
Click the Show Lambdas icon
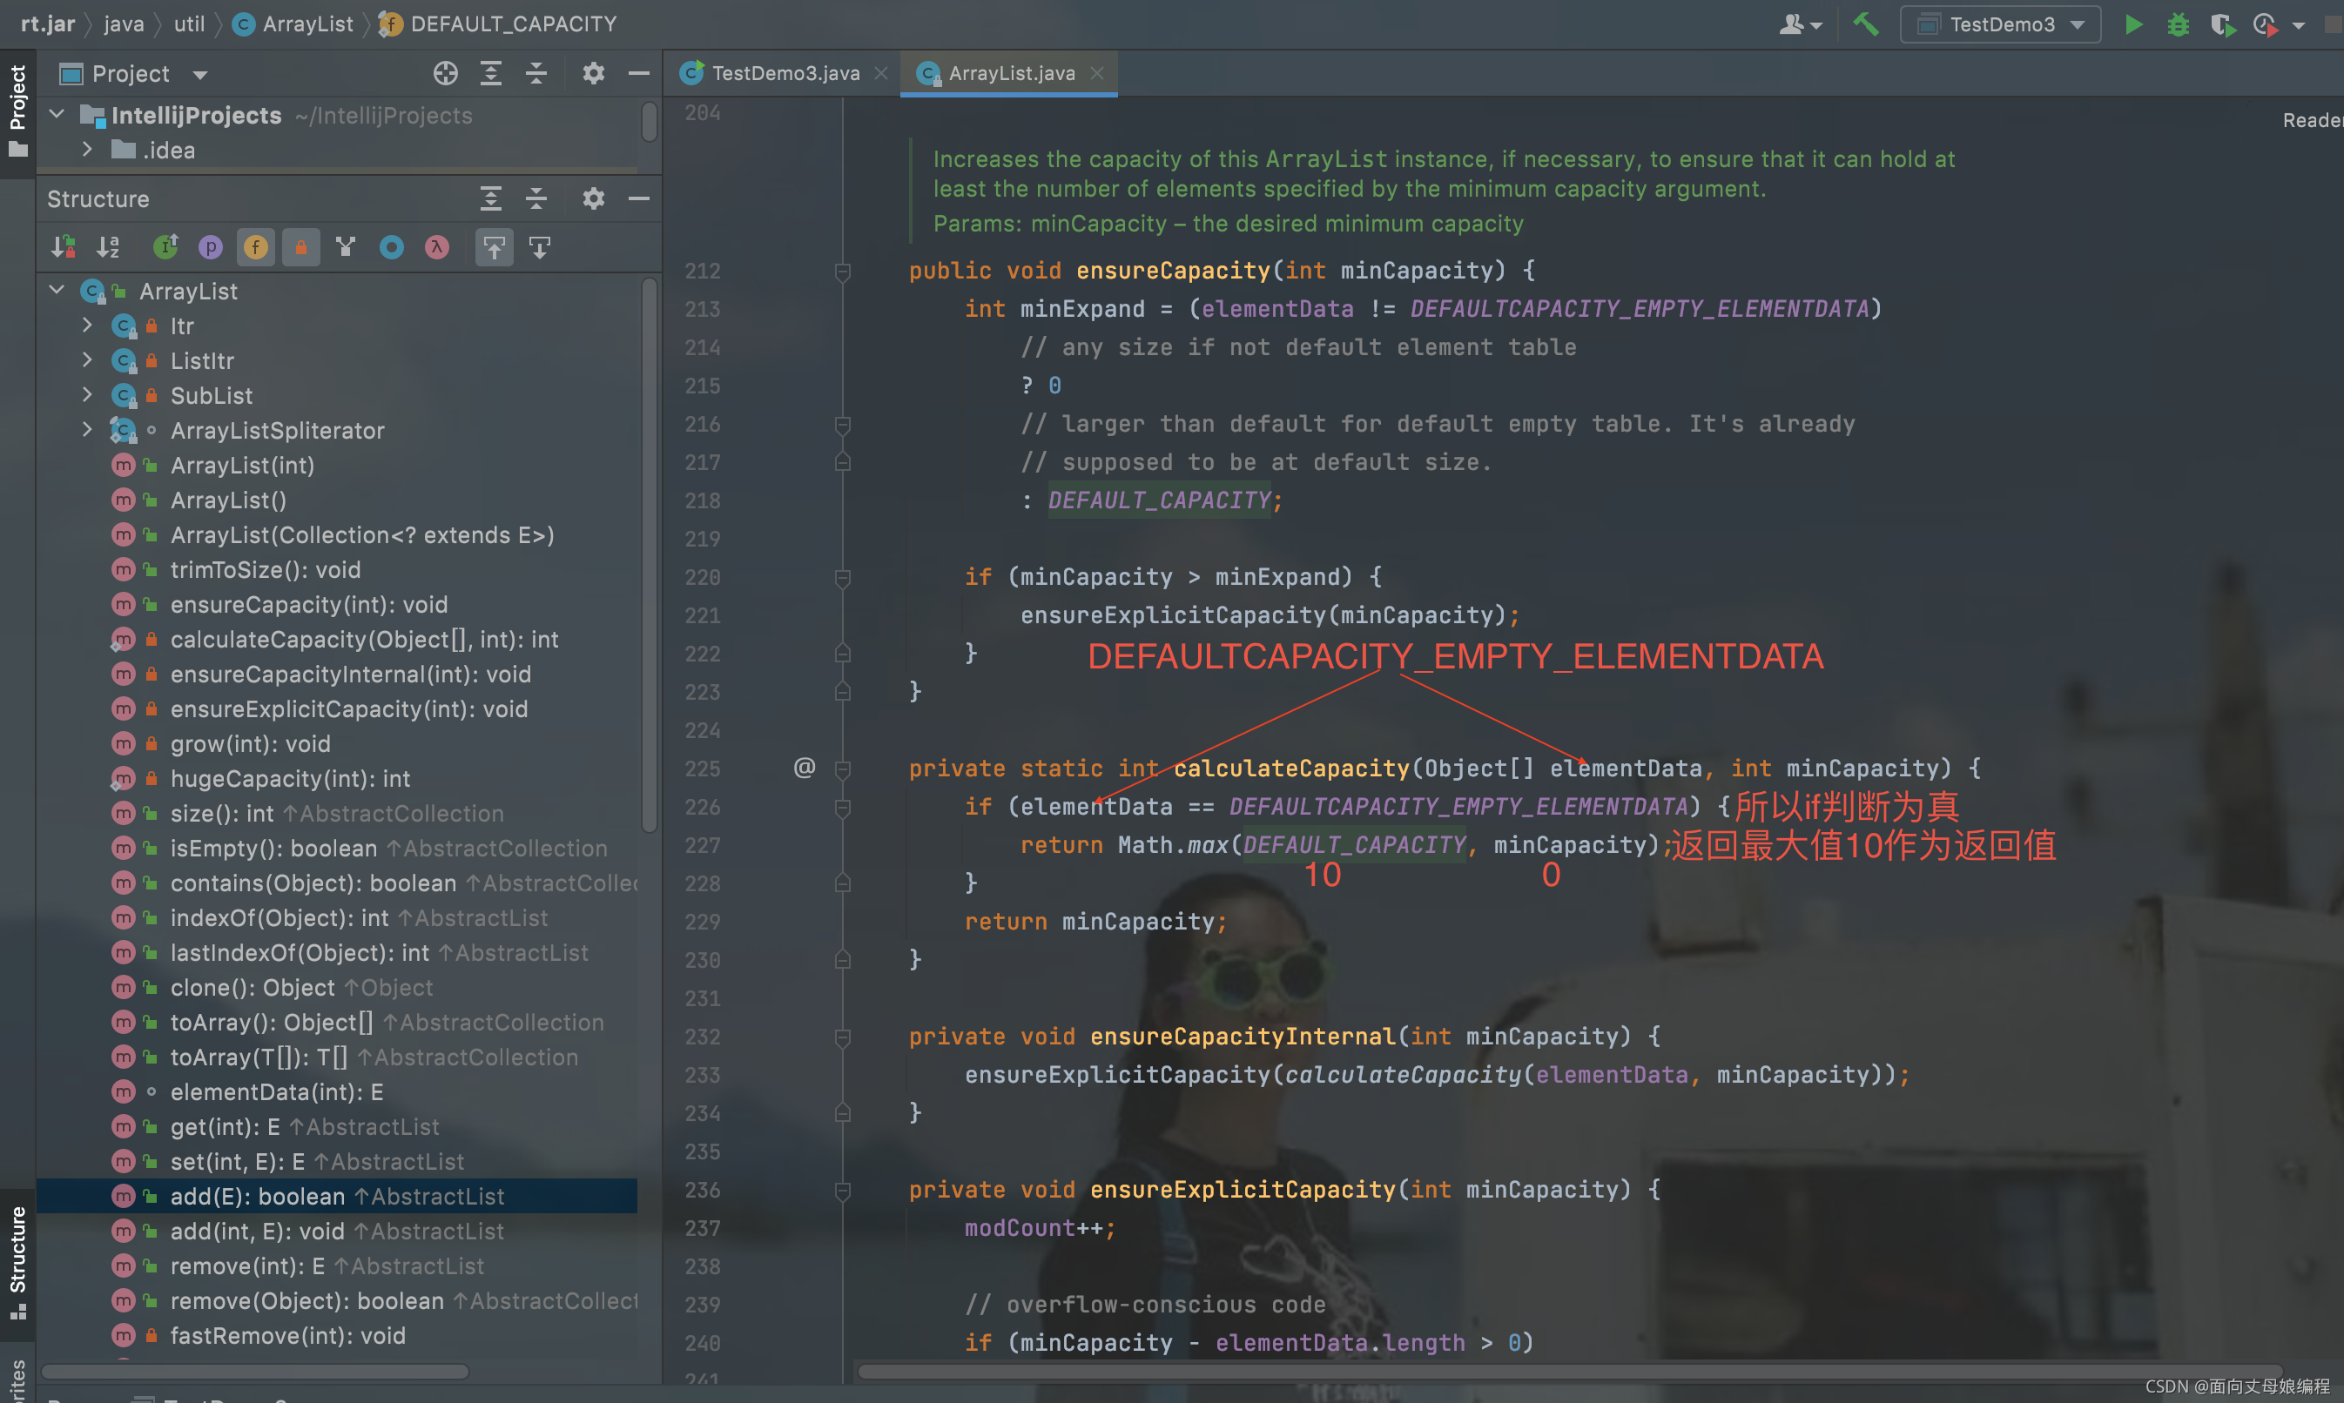(x=436, y=248)
